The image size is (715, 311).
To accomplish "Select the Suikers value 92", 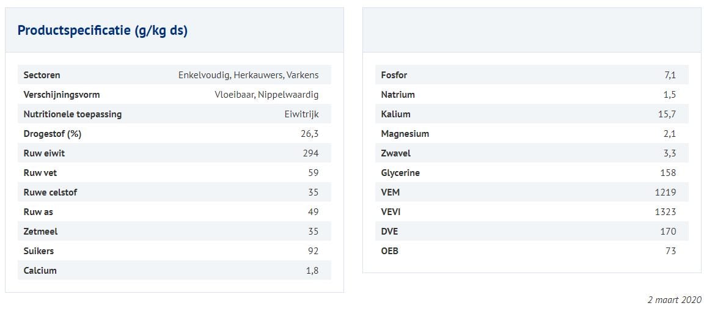I will (313, 251).
